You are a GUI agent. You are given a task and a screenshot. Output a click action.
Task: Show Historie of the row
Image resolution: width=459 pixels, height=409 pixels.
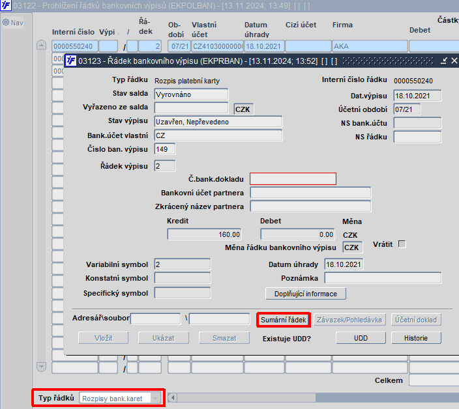(x=416, y=338)
